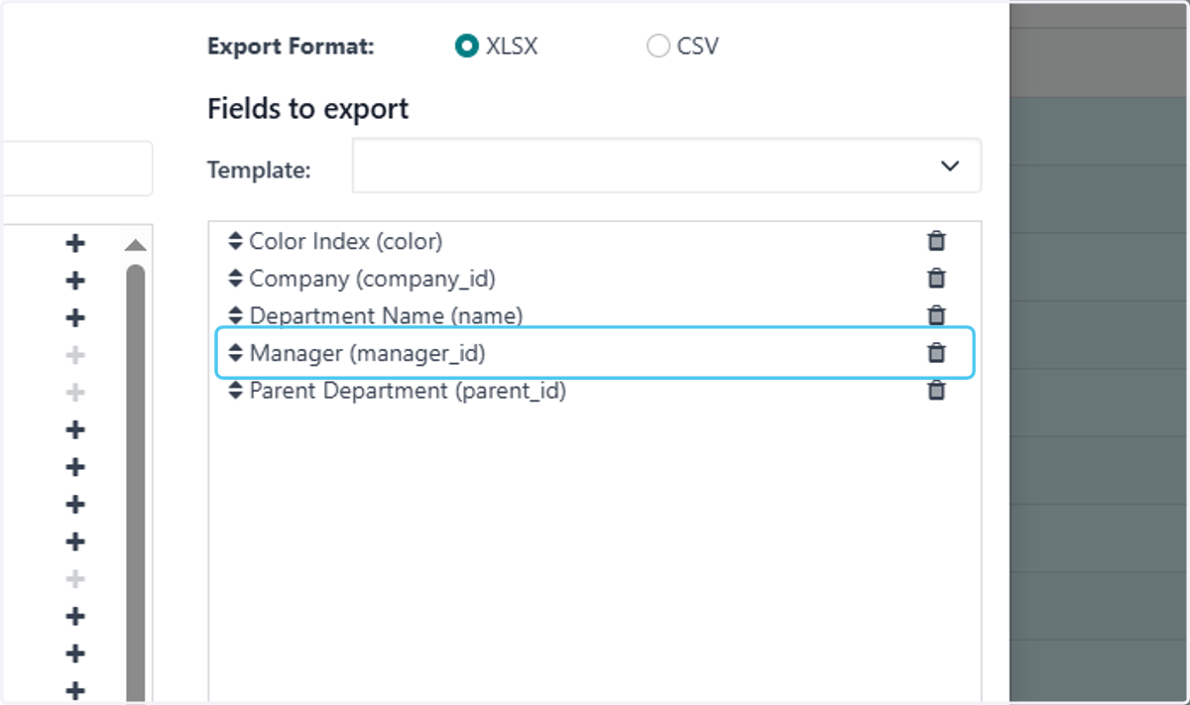The height and width of the screenshot is (705, 1190).
Task: Remove the Manager field with trash icon
Action: click(x=936, y=353)
